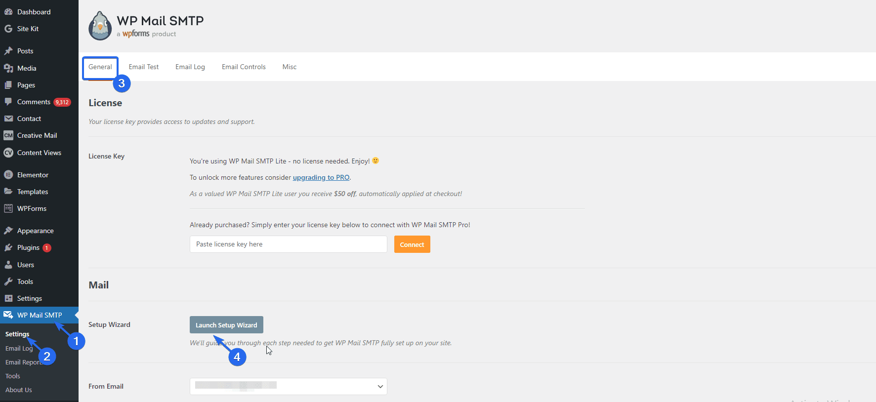This screenshot has height=402, width=876.
Task: Click the Users person icon
Action: coord(8,265)
